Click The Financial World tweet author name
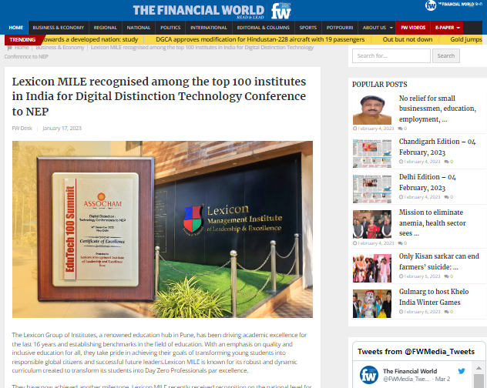 pyautogui.click(x=410, y=371)
